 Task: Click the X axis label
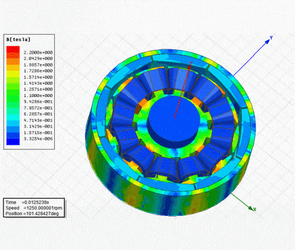tap(255, 209)
